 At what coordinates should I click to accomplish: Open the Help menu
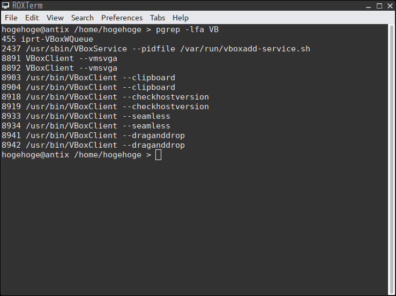click(x=181, y=18)
